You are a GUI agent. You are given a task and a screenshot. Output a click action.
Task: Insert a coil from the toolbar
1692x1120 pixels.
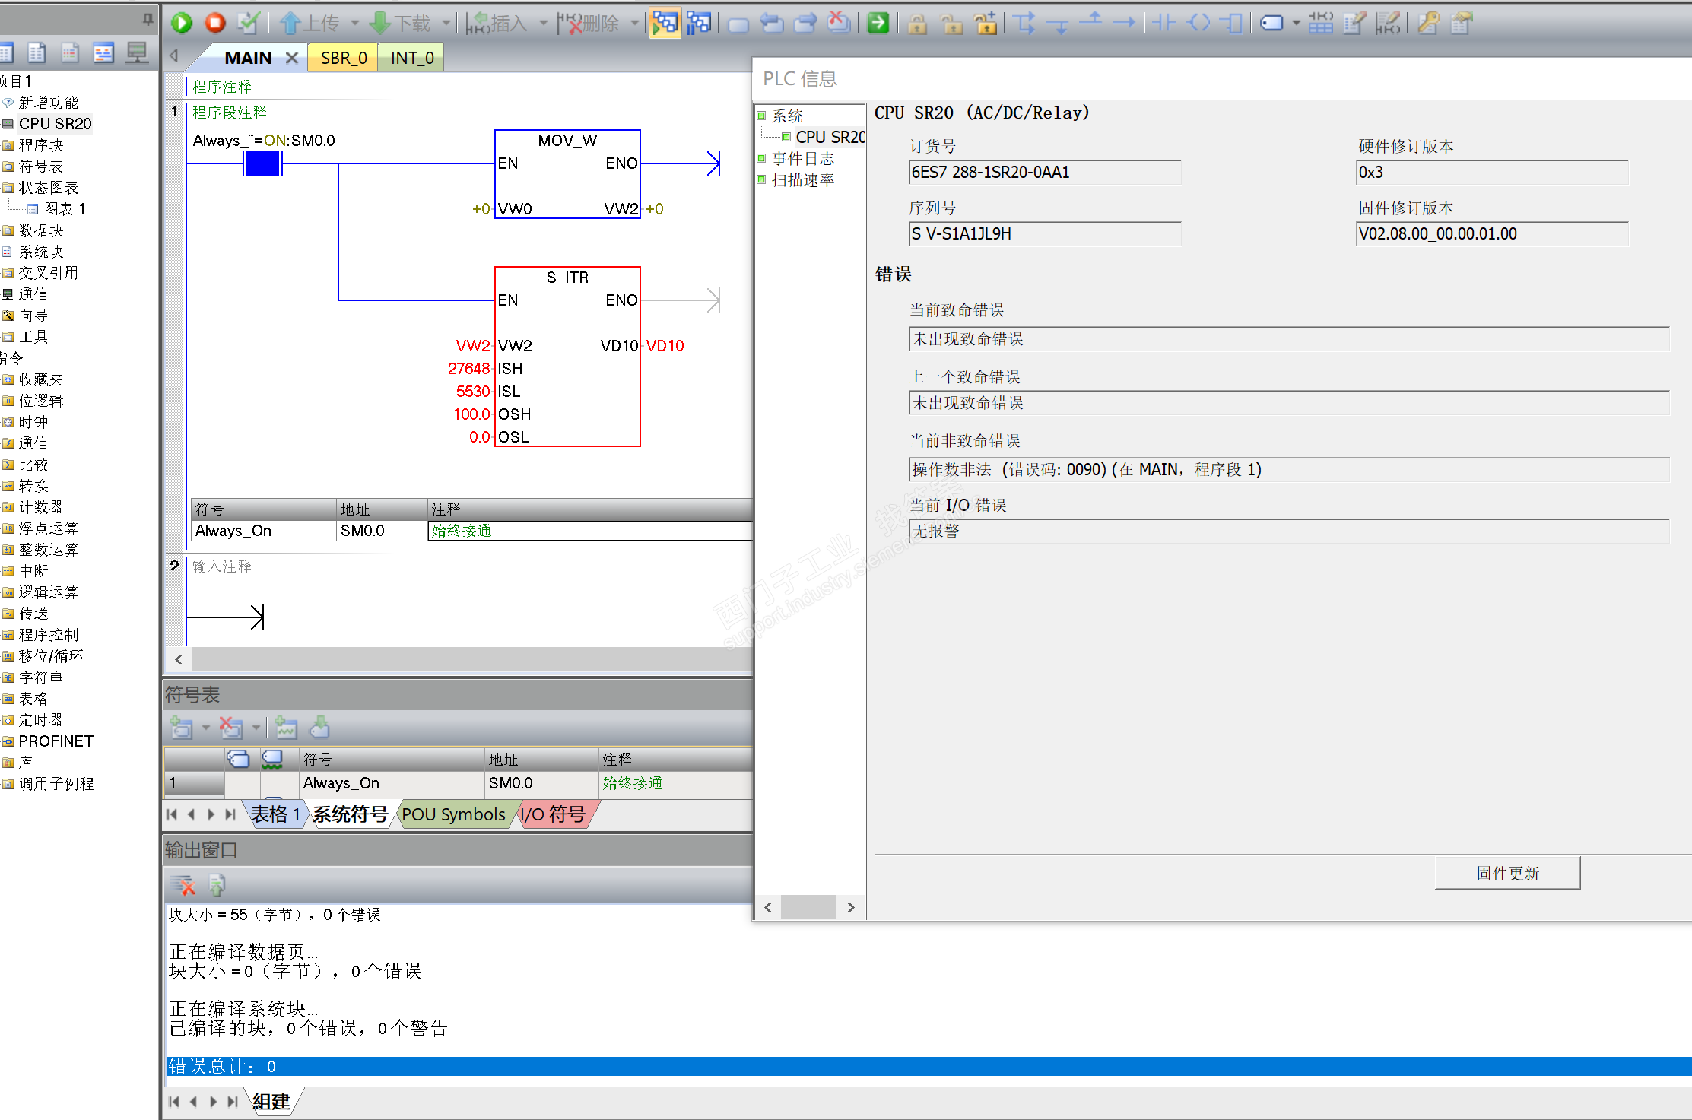click(1198, 23)
